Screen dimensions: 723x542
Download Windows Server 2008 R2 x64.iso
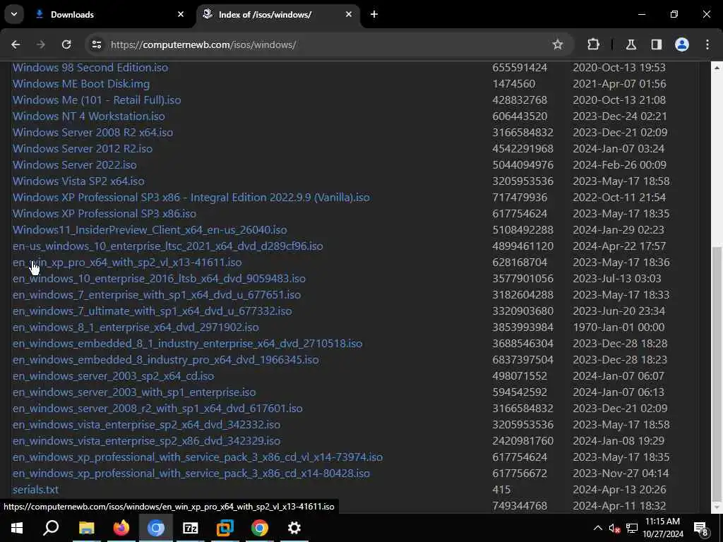(x=92, y=132)
